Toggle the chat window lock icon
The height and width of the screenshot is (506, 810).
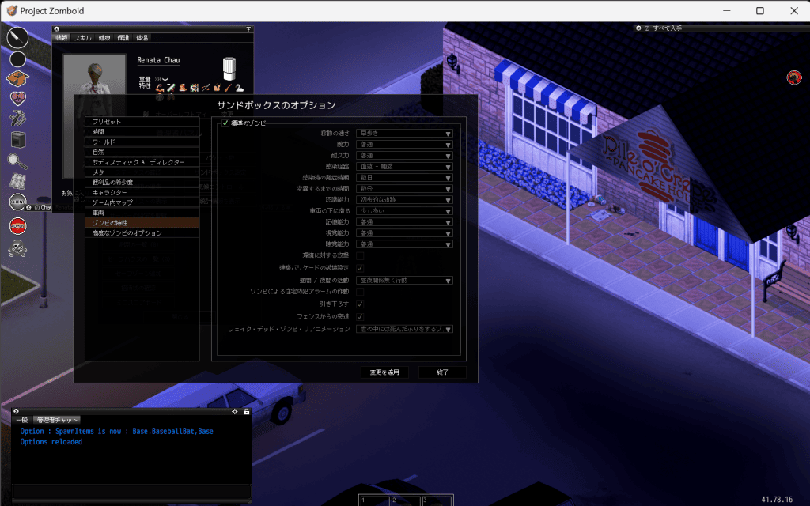[x=247, y=411]
